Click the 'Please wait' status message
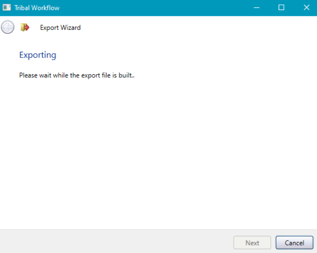Screen dimensions: 317x253 pyautogui.click(x=77, y=75)
